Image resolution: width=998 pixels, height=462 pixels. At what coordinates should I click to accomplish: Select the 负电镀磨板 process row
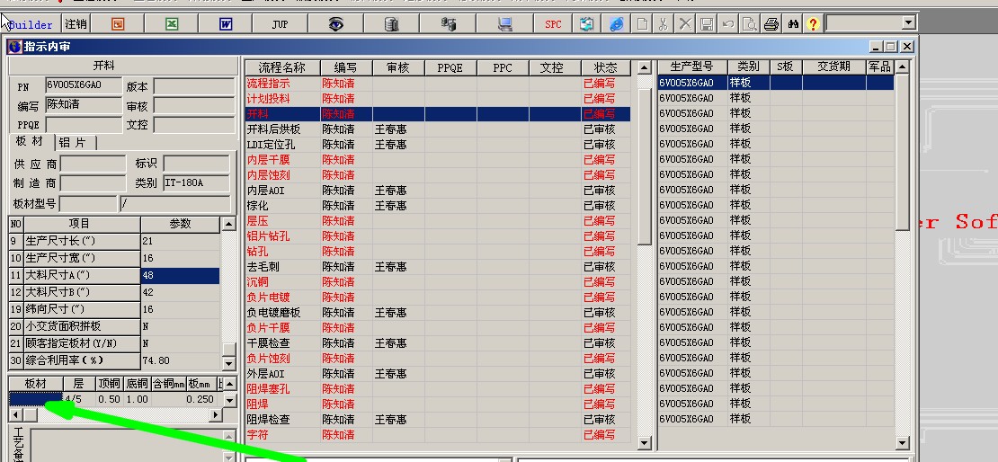[x=438, y=313]
